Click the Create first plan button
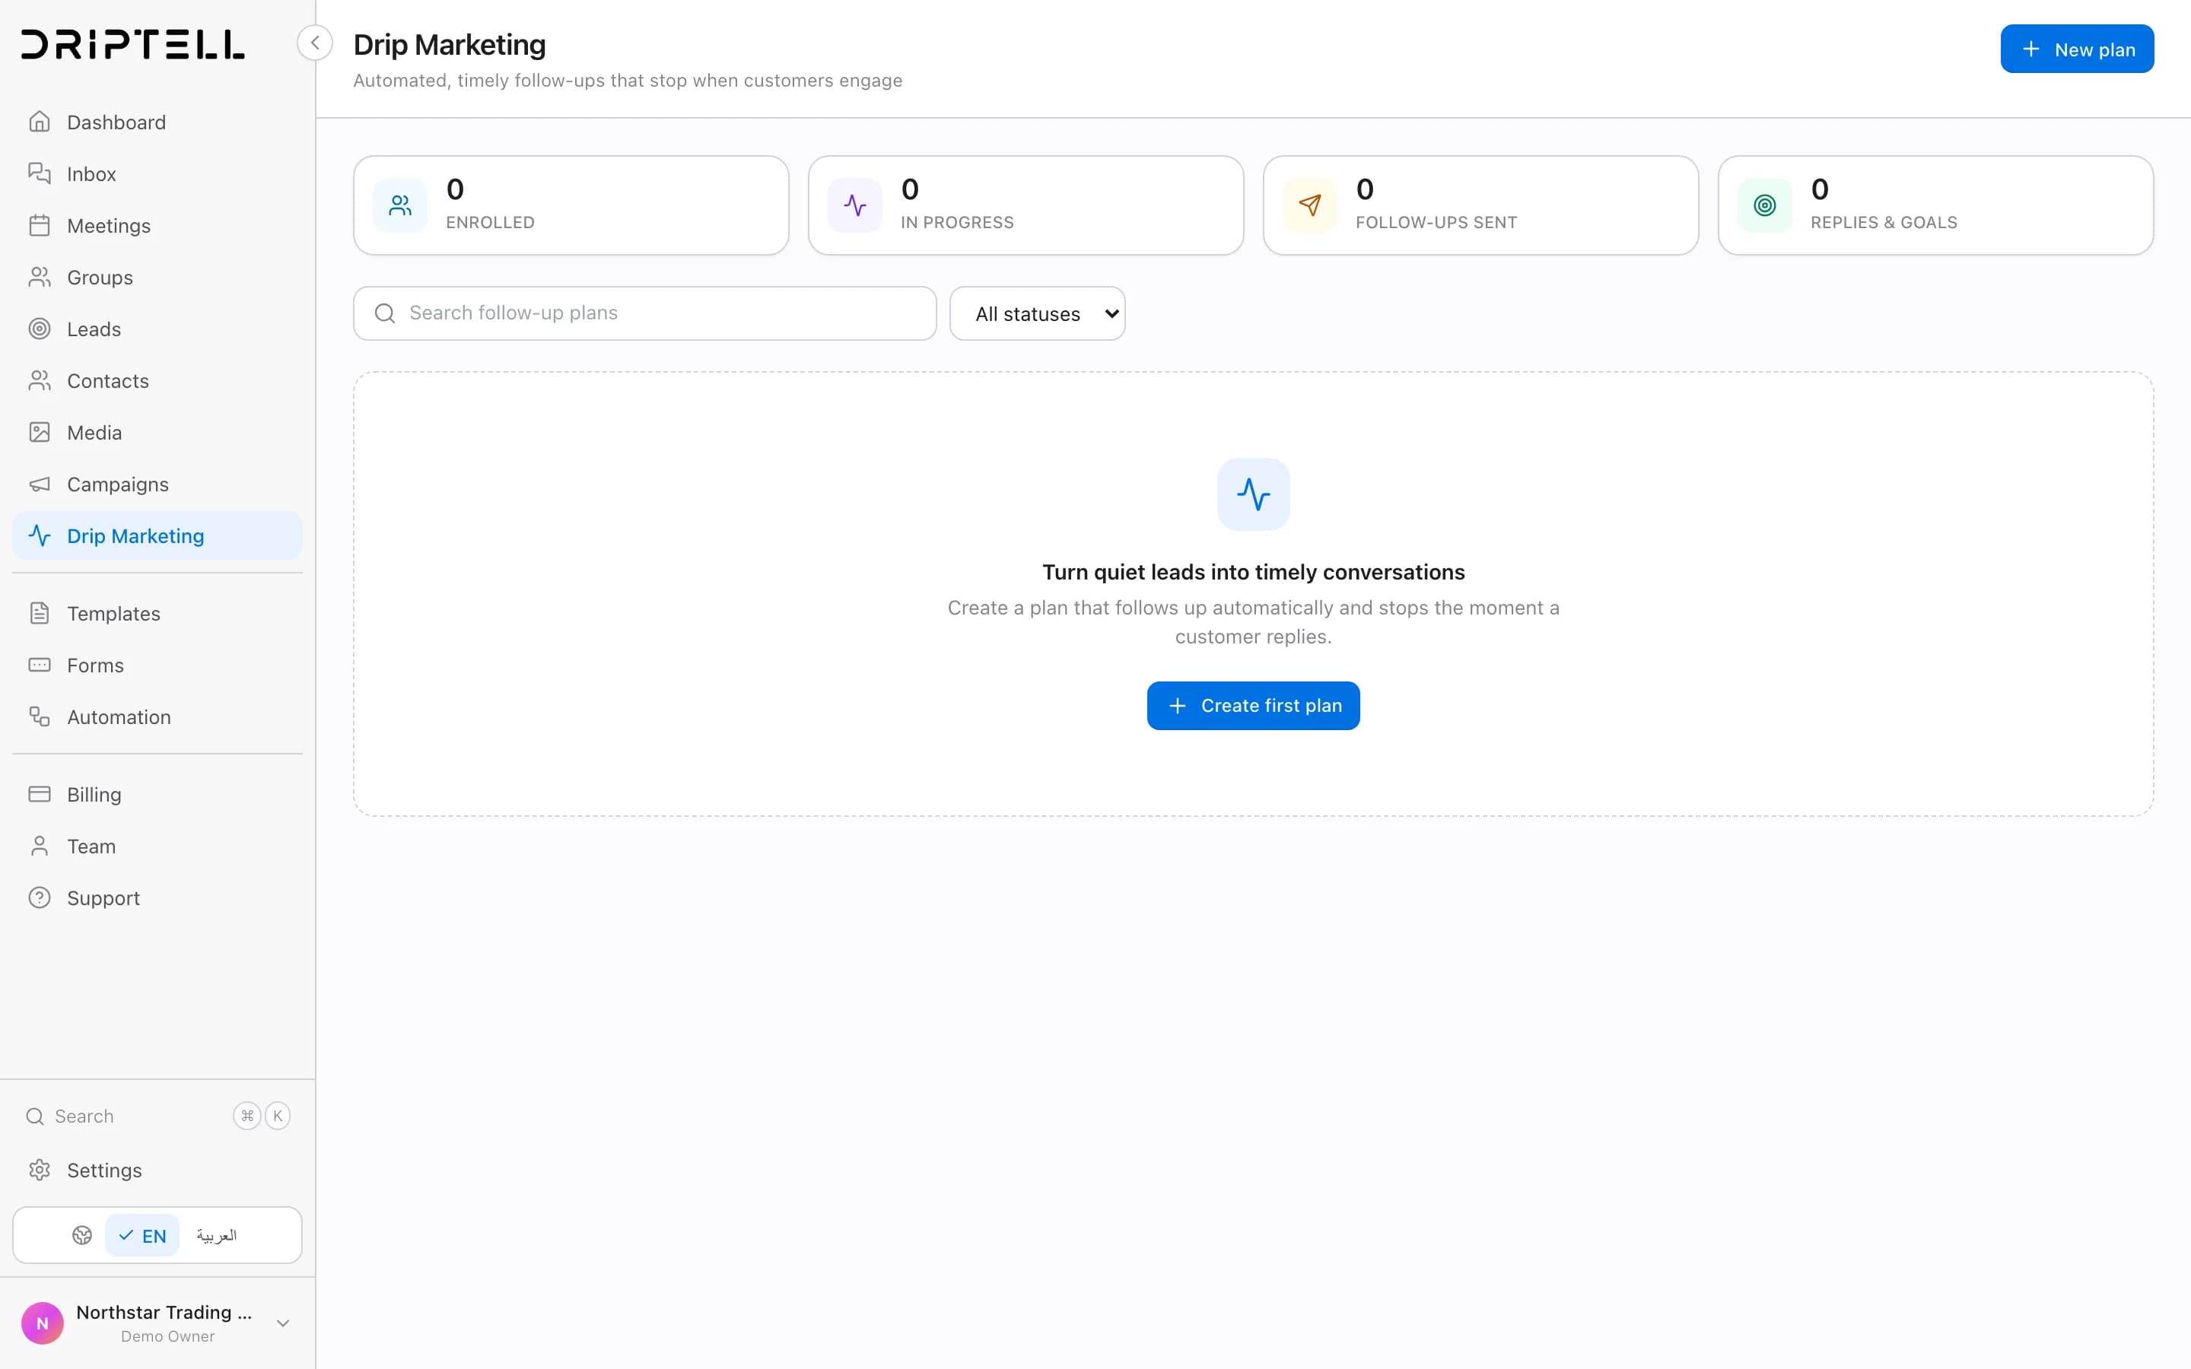2191x1369 pixels. pyautogui.click(x=1253, y=705)
